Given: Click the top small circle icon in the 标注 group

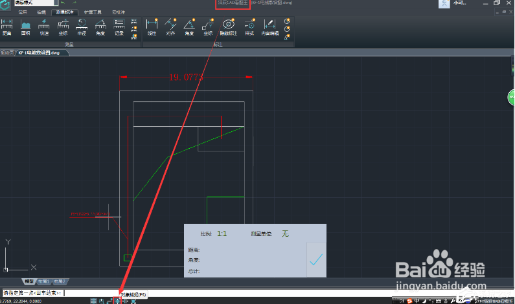Looking at the screenshot, I should tap(287, 21).
